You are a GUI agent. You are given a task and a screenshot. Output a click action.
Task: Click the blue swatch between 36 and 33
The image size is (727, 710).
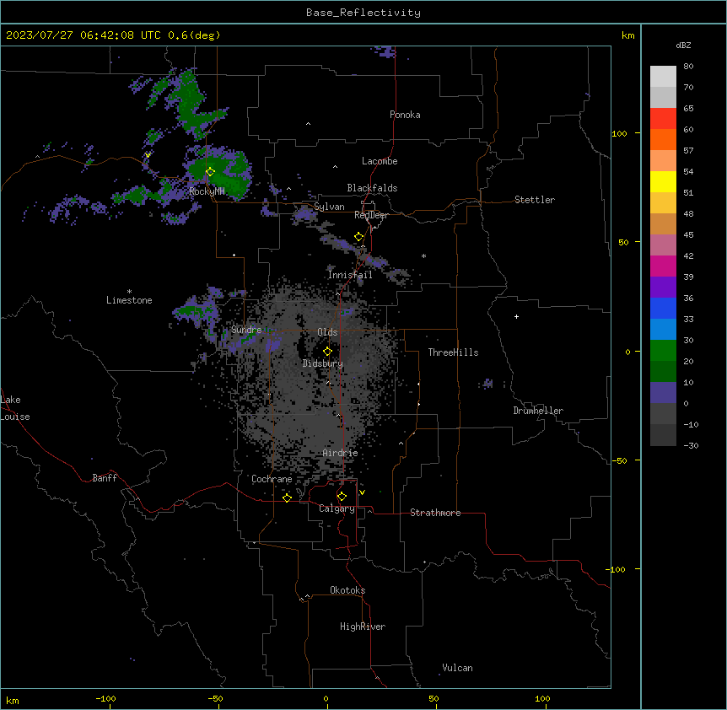click(663, 308)
